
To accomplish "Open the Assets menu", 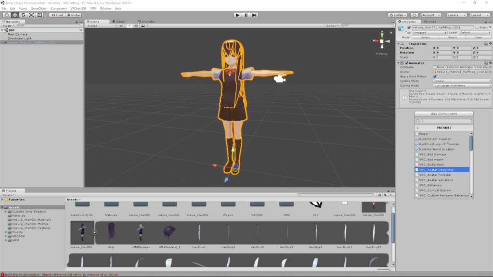I will (23, 9).
